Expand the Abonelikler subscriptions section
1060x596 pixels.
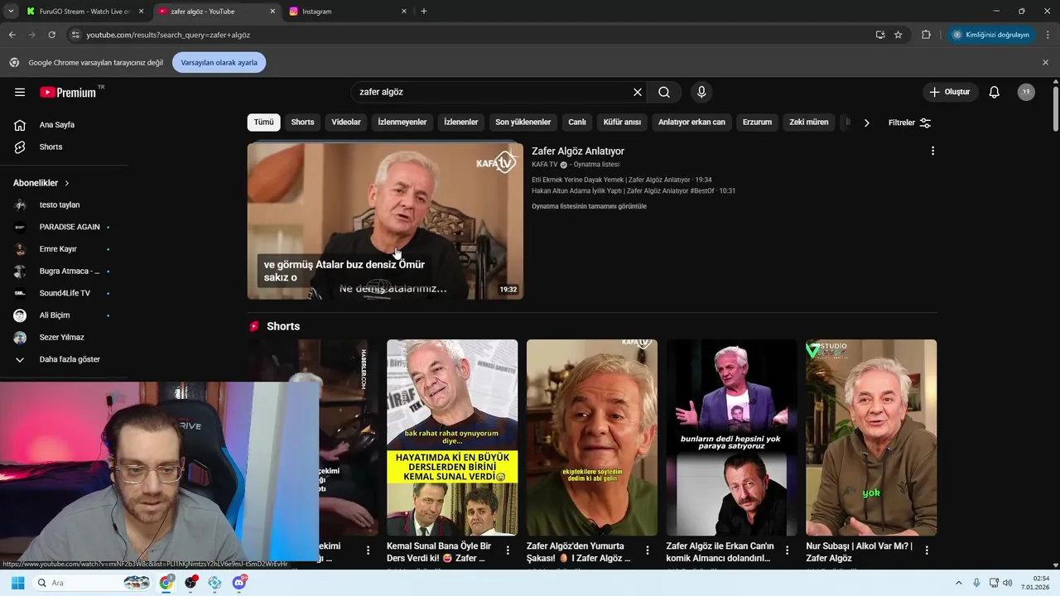(41, 183)
